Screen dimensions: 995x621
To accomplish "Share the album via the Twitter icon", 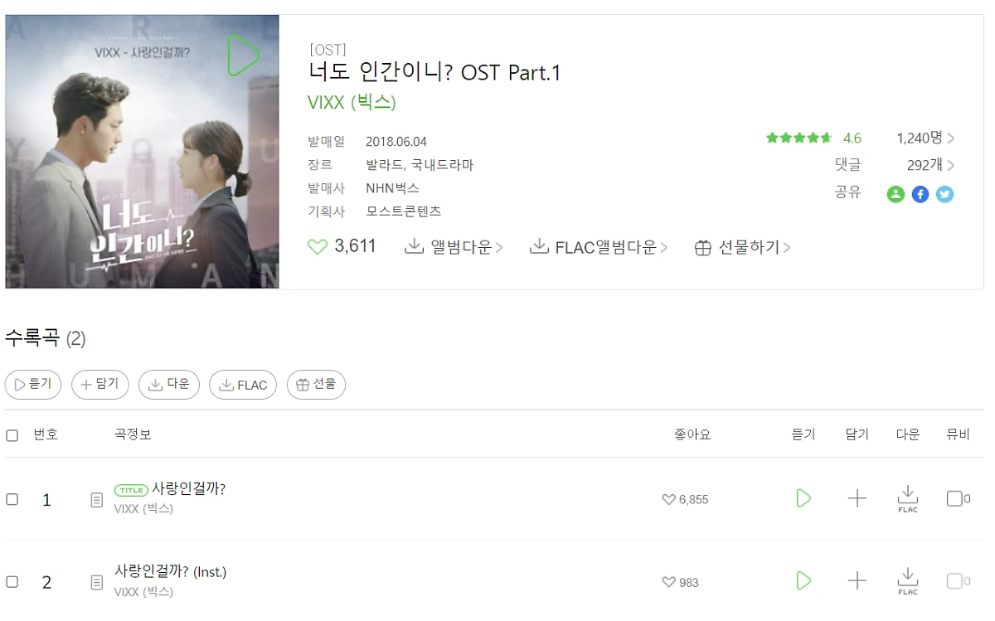I will click(x=945, y=194).
